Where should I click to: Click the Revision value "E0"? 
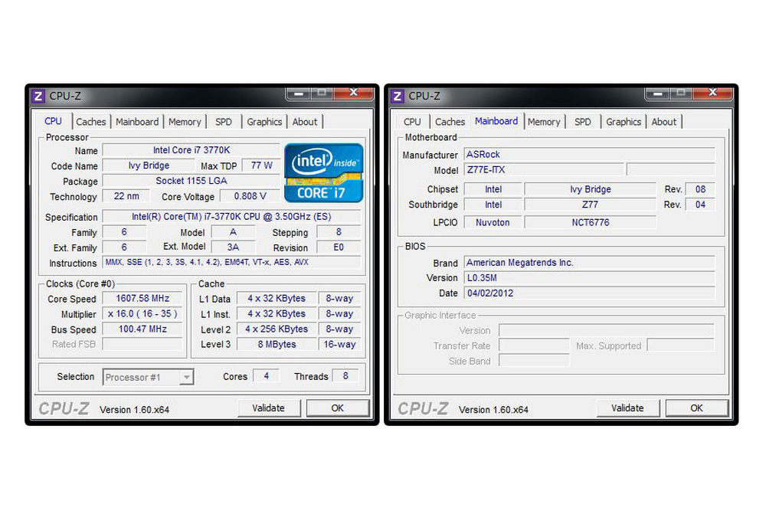[339, 247]
